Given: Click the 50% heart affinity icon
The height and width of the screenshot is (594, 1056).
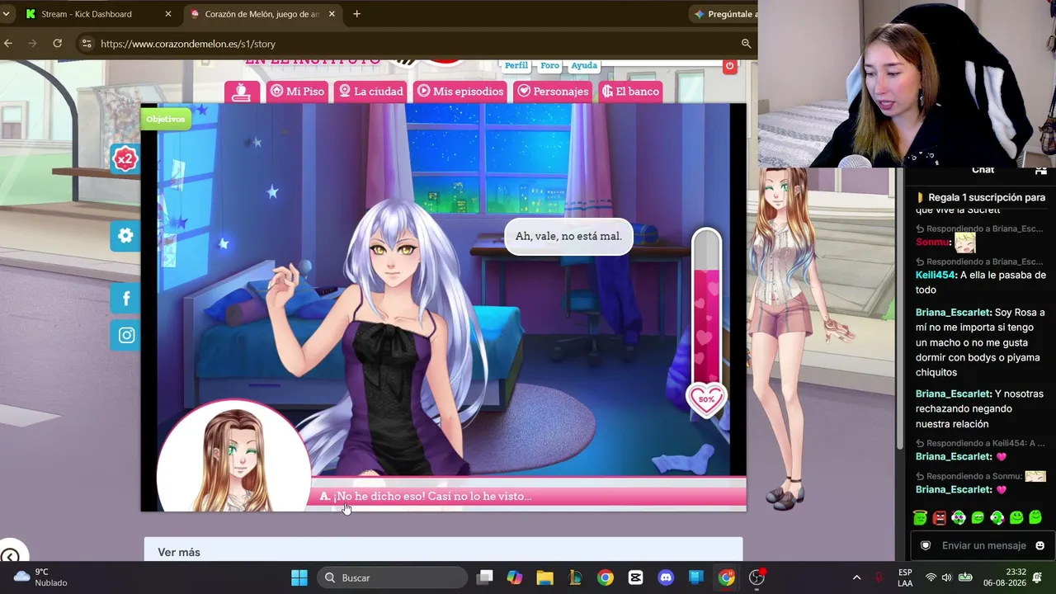Looking at the screenshot, I should pos(706,399).
